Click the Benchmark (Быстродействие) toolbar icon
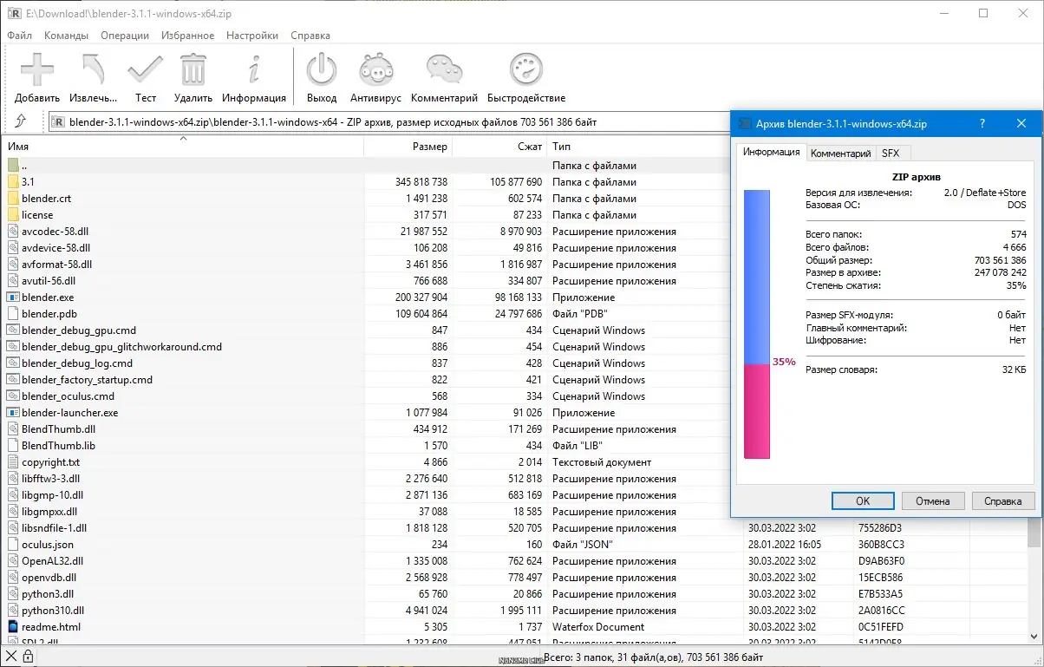 (x=525, y=70)
